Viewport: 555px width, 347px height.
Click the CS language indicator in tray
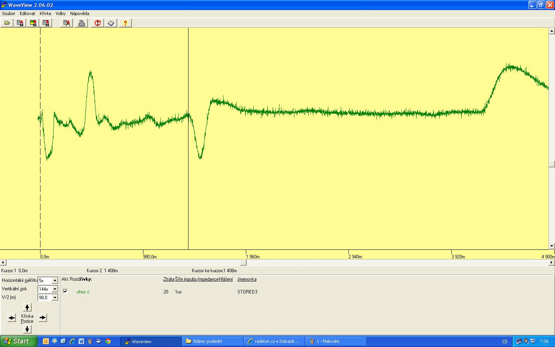coord(505,342)
